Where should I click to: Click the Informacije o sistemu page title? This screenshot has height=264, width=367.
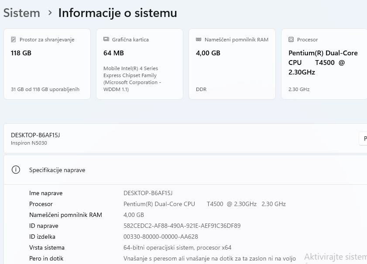point(118,13)
